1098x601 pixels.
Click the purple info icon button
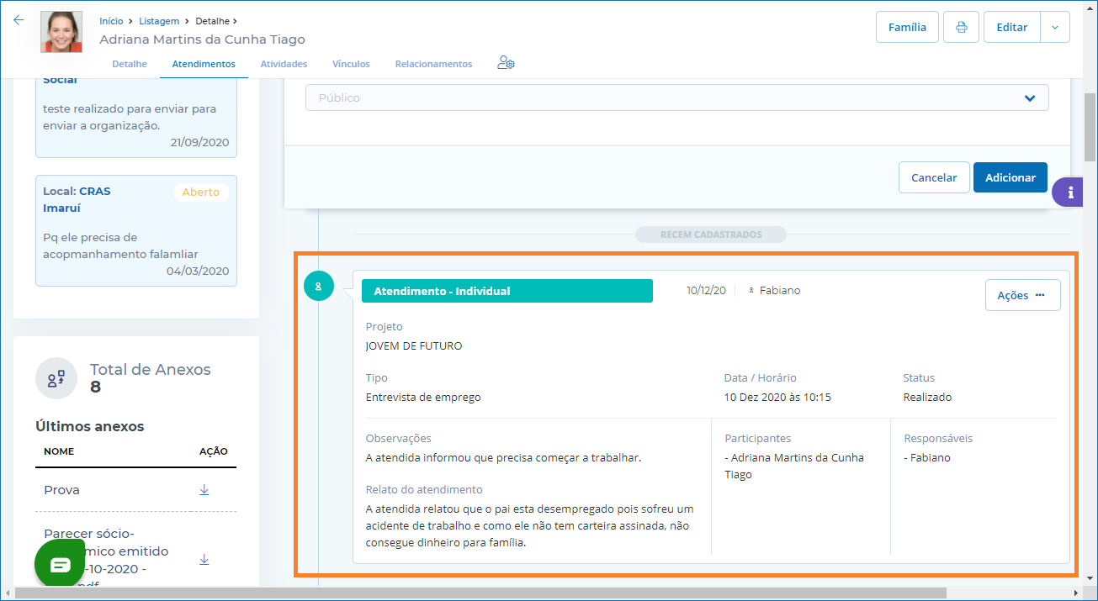click(x=1070, y=192)
